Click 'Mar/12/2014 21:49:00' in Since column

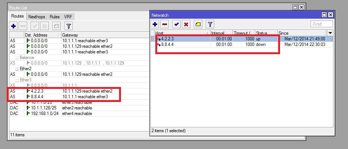(x=305, y=39)
